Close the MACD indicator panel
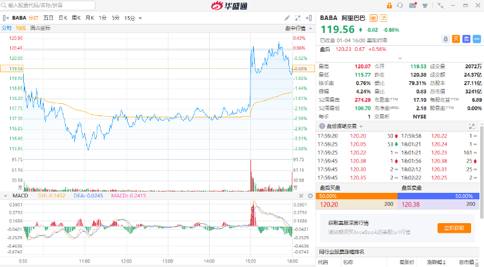 coord(301,196)
